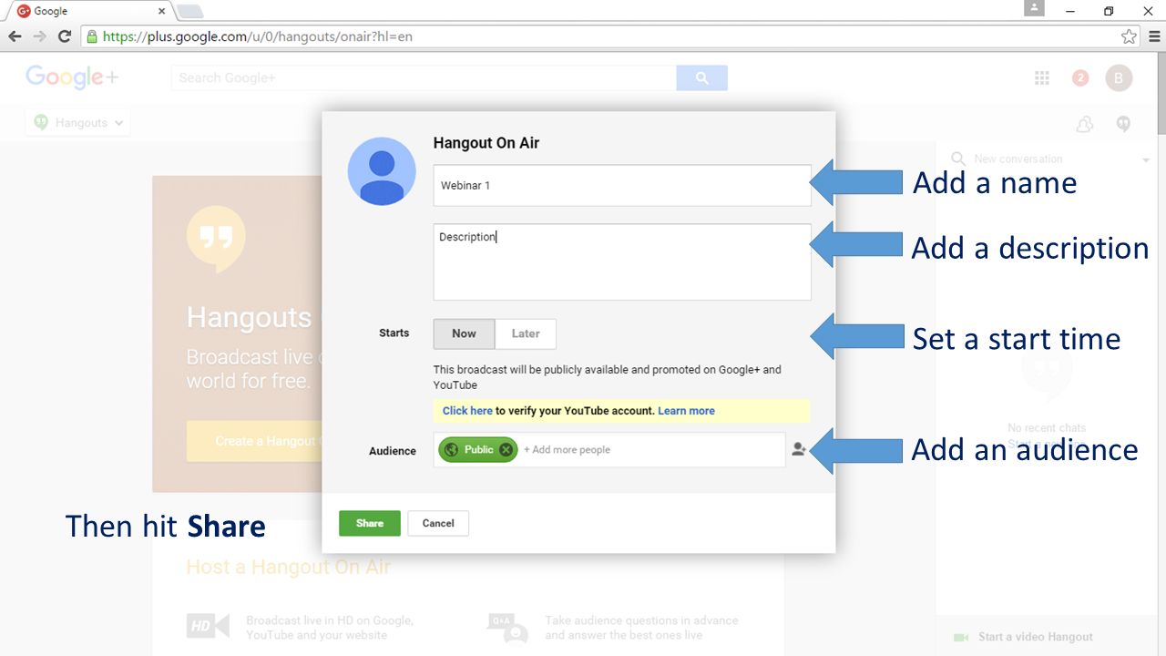Image resolution: width=1166 pixels, height=656 pixels.
Task: Click the Public globe icon
Action: (x=452, y=449)
